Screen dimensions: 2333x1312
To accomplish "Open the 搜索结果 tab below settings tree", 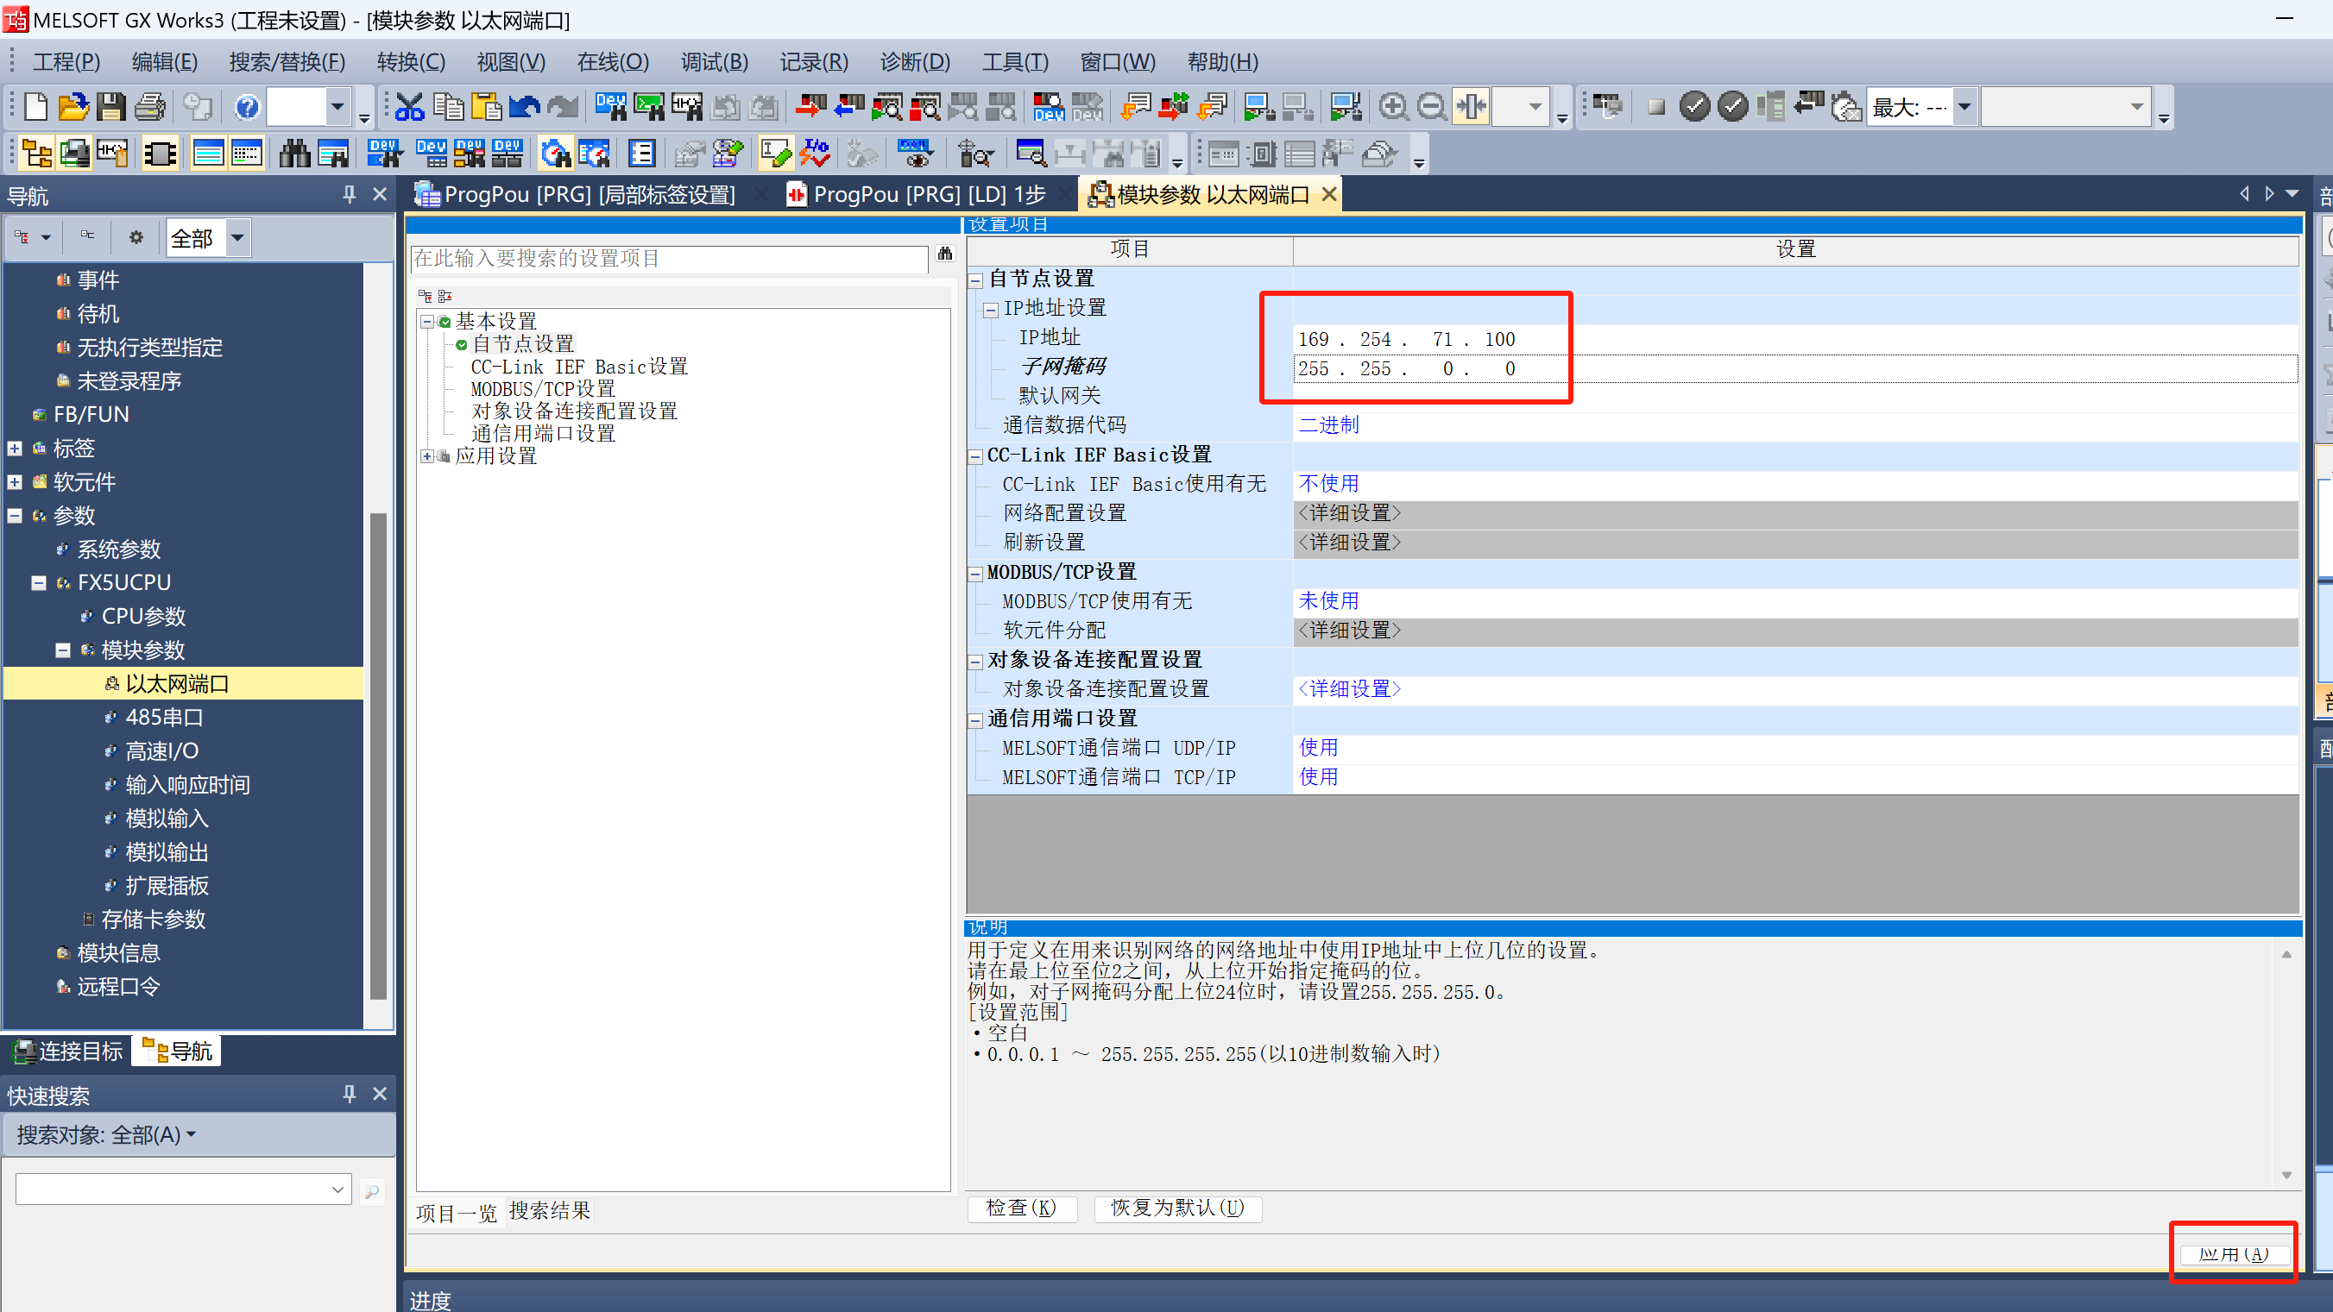I will pos(550,1211).
